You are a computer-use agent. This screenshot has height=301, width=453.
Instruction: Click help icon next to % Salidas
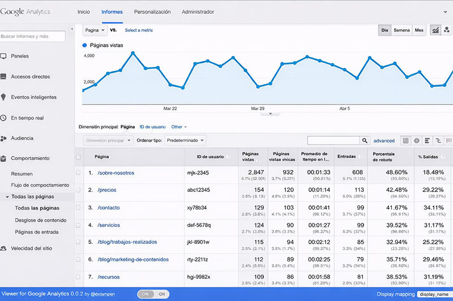[443, 156]
